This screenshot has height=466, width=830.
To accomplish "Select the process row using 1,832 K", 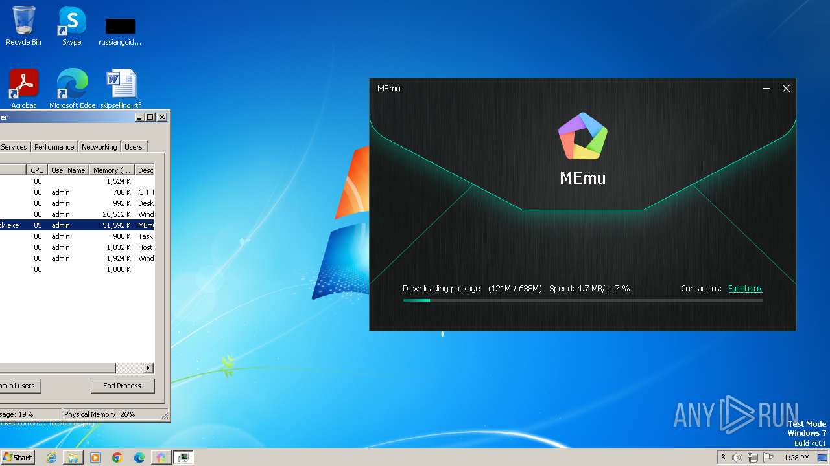I will click(x=77, y=247).
